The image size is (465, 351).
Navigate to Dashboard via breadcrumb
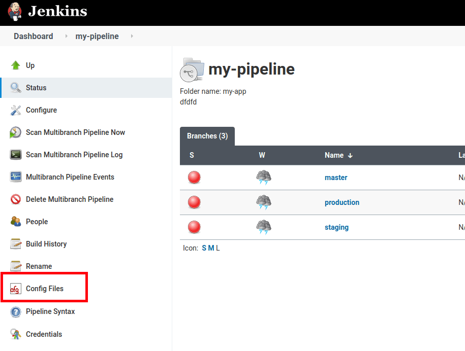pyautogui.click(x=33, y=36)
